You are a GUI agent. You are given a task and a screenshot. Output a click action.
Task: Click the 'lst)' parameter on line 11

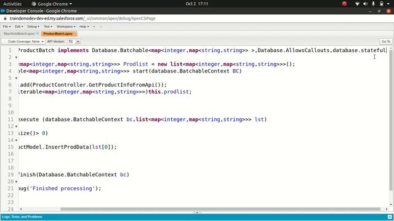(260, 119)
